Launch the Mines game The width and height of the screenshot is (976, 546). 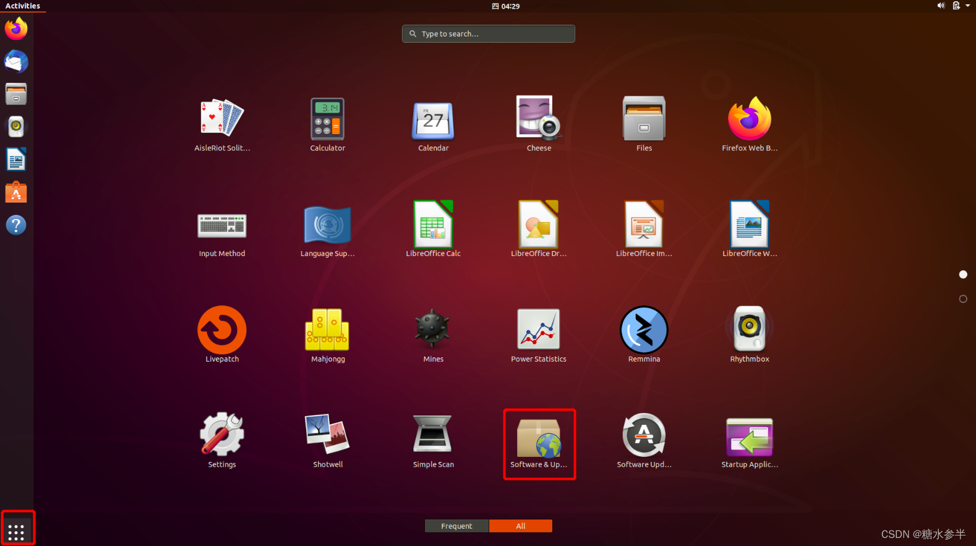click(x=433, y=334)
